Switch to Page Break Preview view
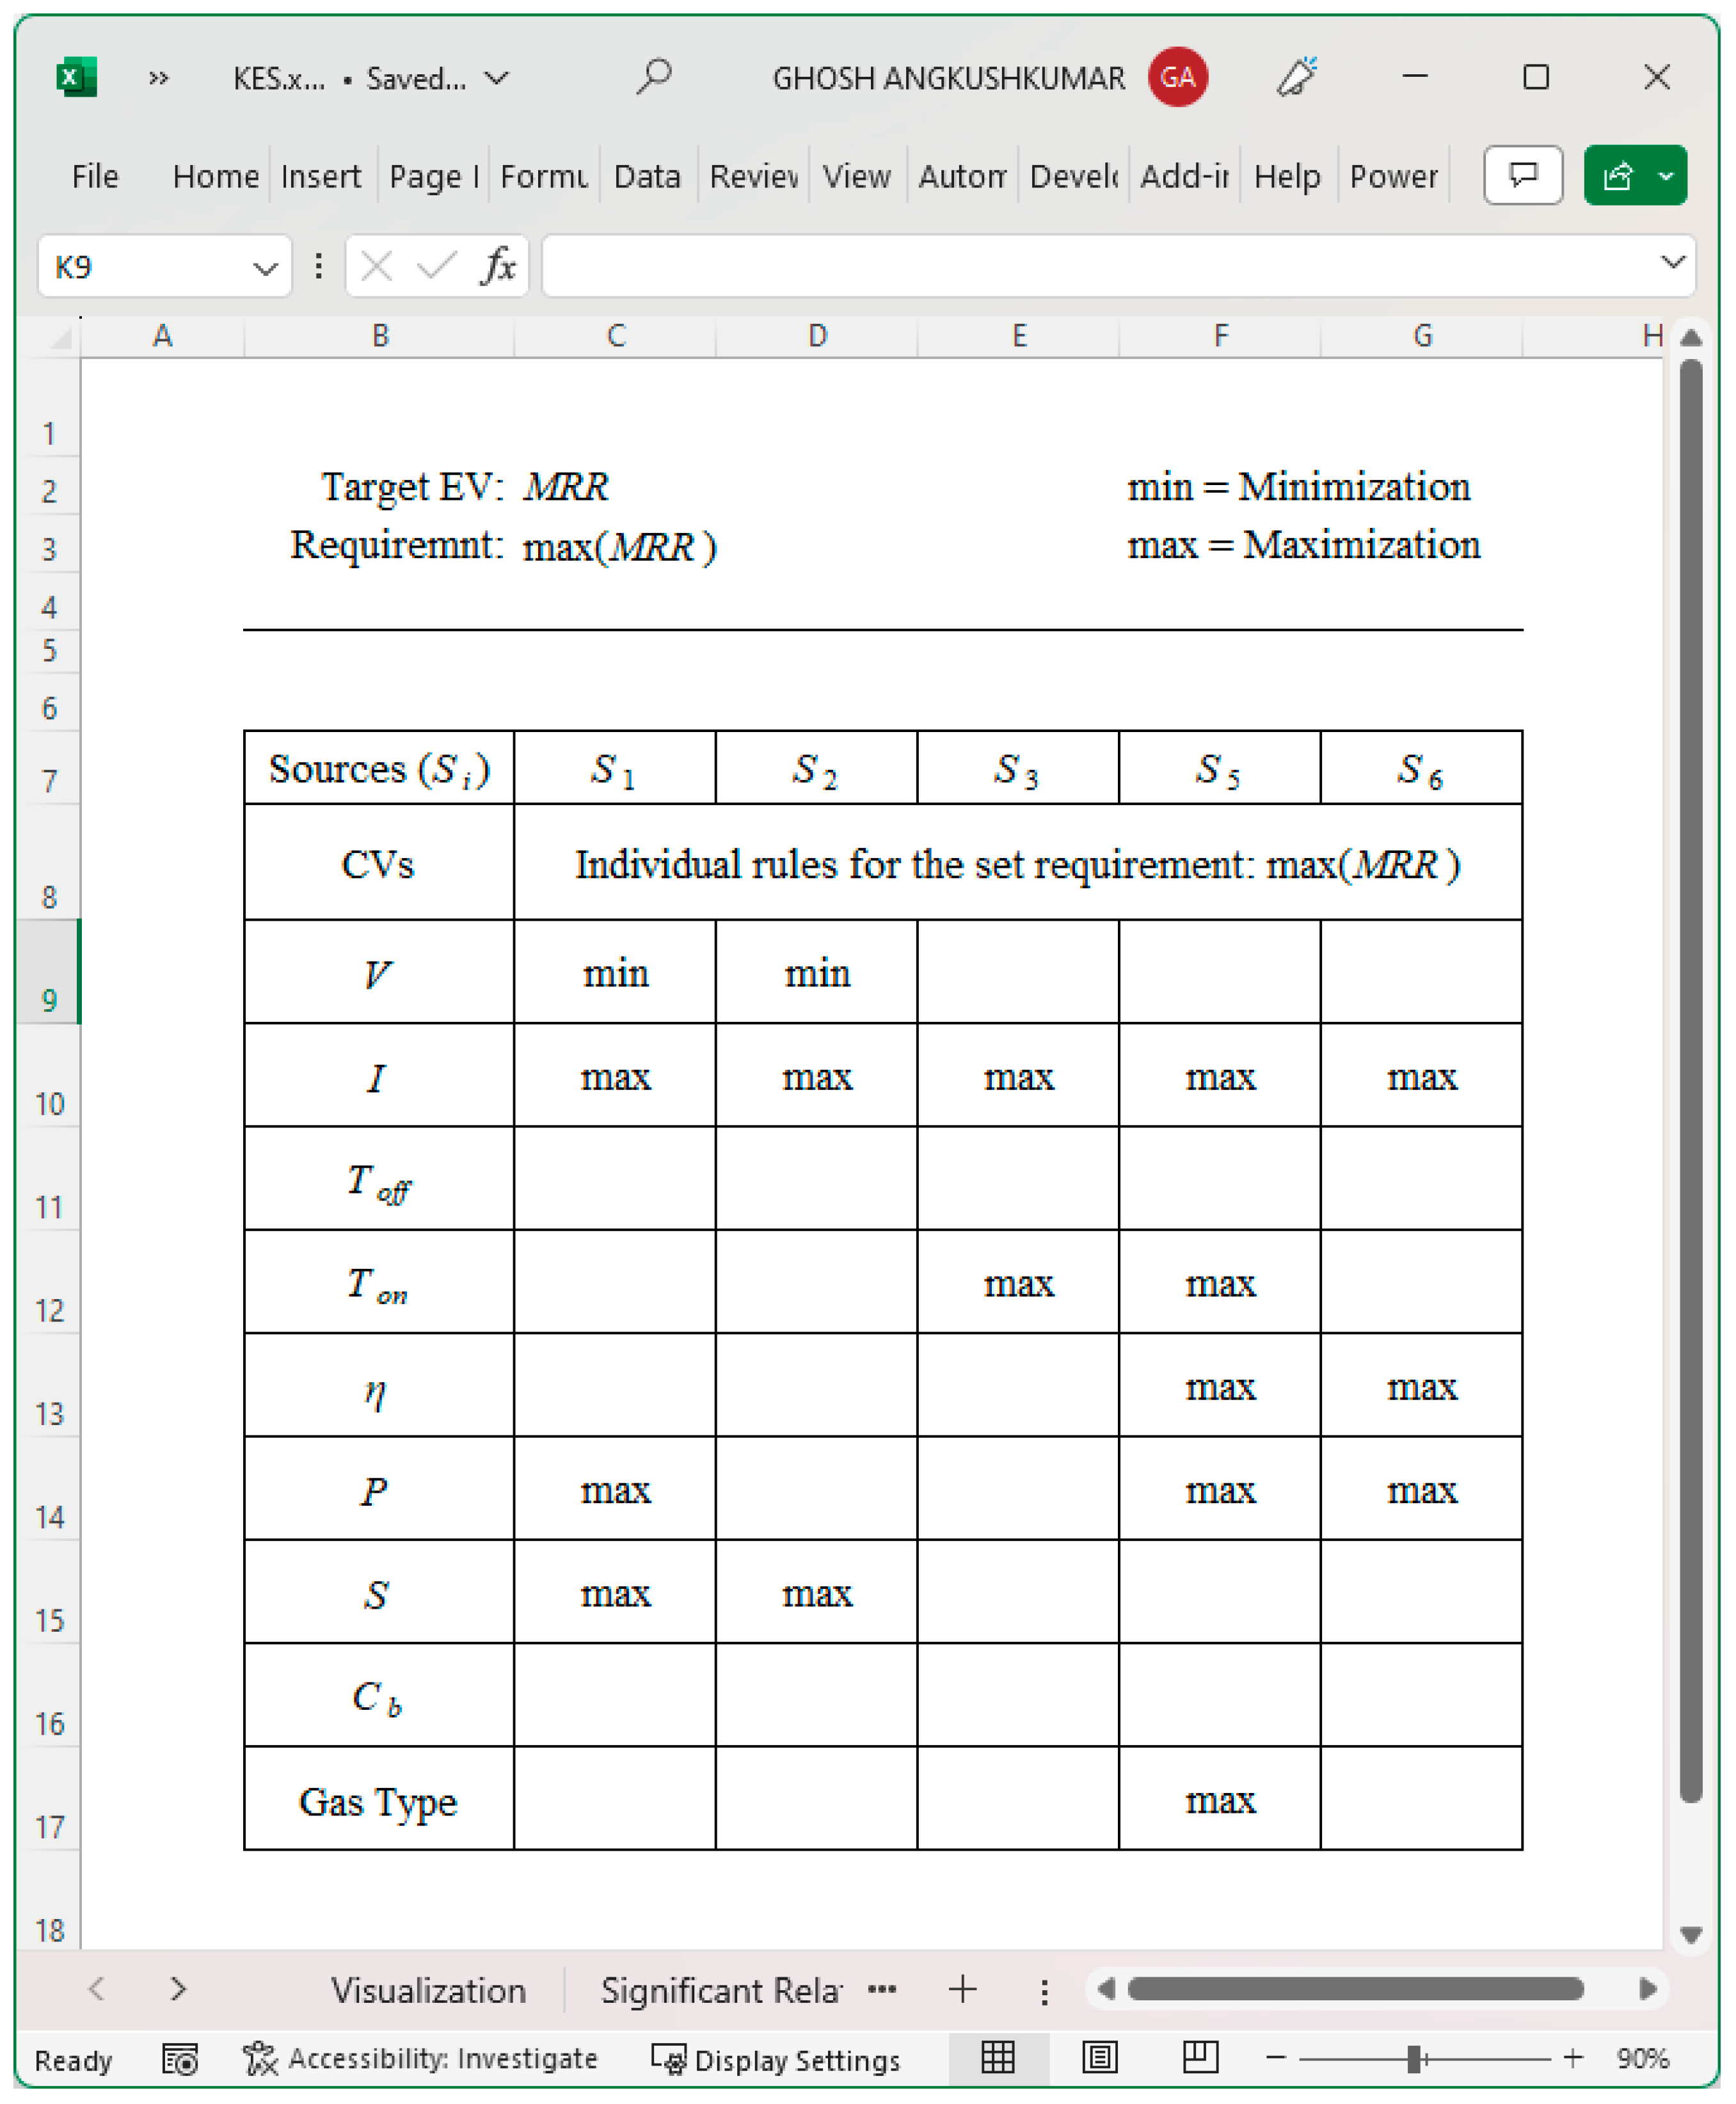 click(1200, 2058)
